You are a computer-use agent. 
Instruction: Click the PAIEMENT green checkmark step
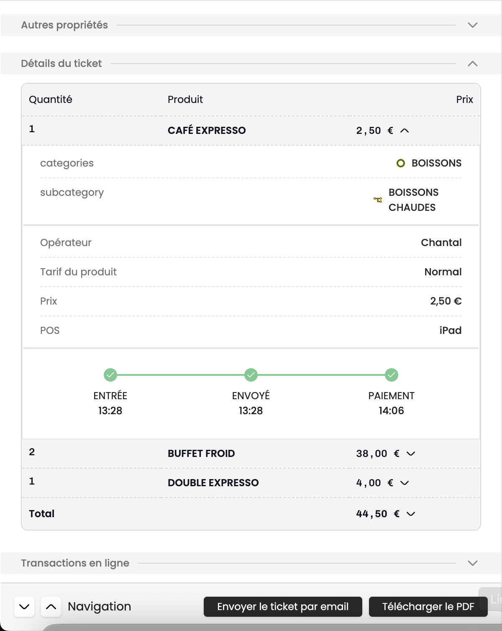pos(392,374)
